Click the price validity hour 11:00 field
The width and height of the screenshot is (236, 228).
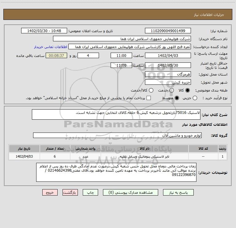[x=121, y=65]
